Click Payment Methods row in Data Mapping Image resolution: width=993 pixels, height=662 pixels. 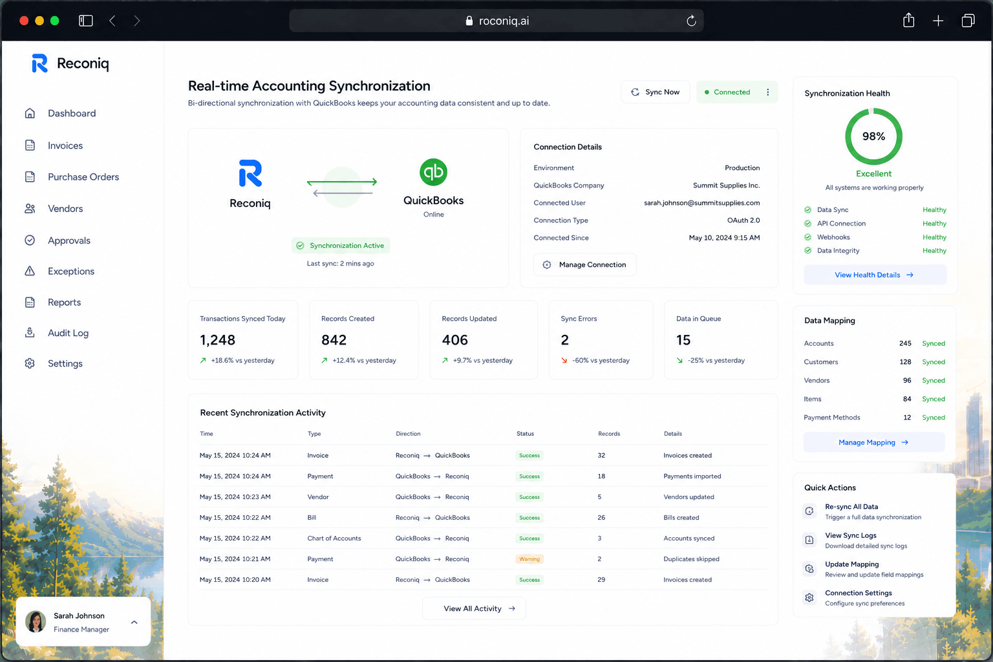(875, 418)
